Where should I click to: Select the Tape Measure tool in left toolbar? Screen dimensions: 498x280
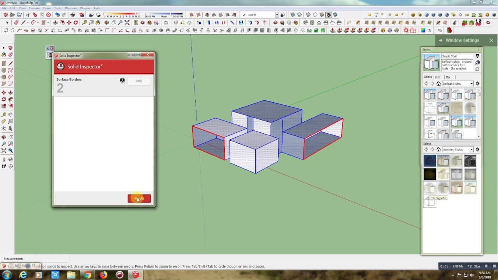(4, 115)
